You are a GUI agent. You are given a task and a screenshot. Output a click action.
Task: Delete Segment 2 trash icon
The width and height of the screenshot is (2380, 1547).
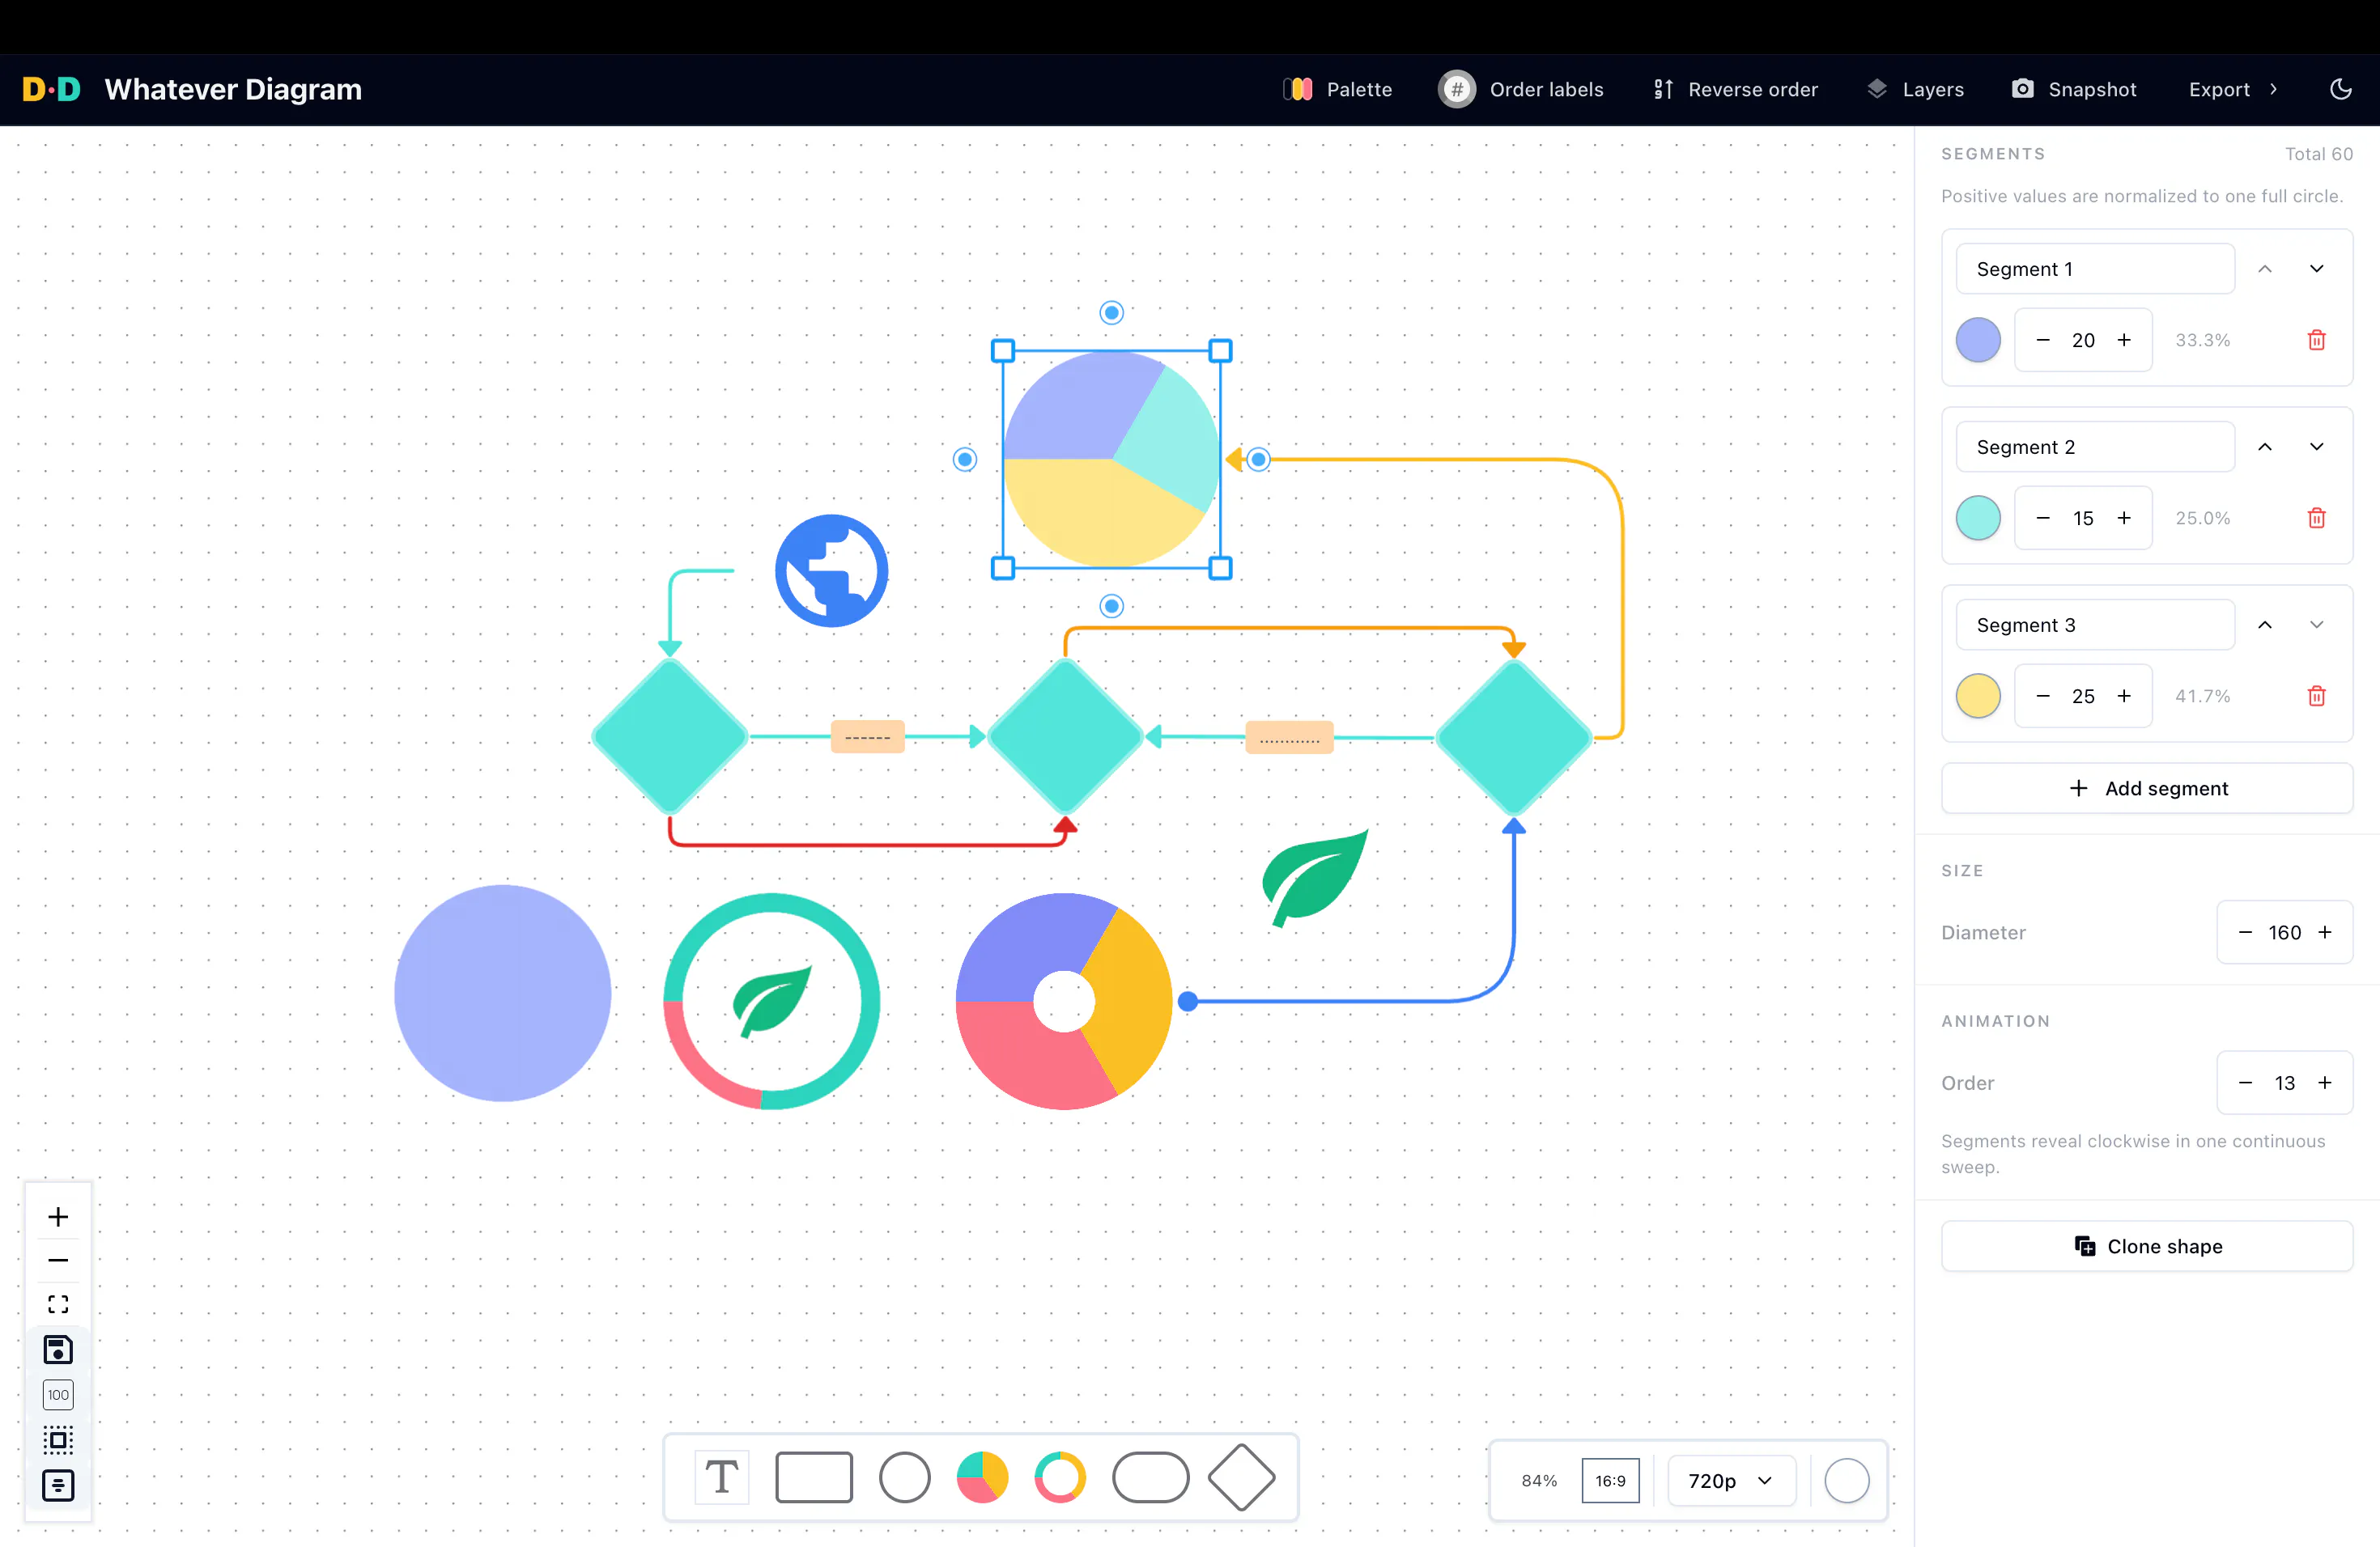point(2316,518)
